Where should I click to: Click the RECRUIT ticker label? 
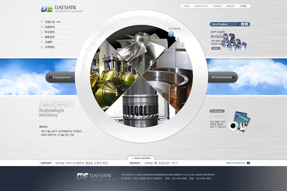click(134, 163)
